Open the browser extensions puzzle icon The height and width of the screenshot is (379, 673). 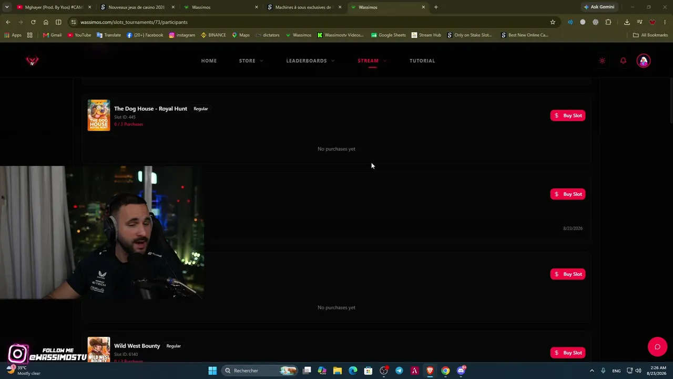click(x=608, y=22)
